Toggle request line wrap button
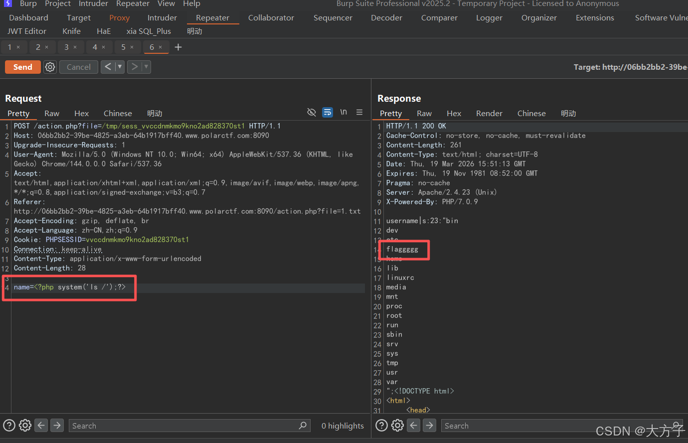 click(328, 112)
